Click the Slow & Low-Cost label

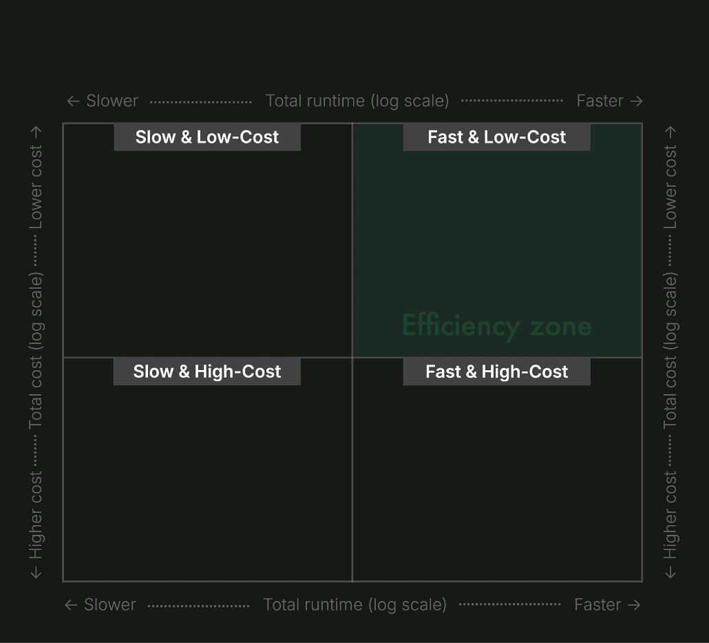[207, 136]
